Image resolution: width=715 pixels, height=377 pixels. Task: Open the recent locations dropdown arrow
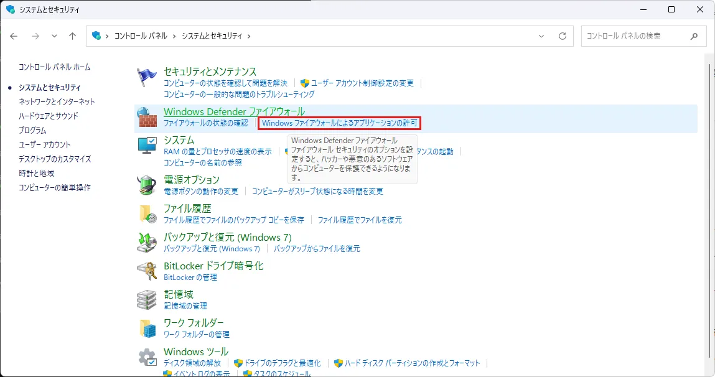pos(54,36)
